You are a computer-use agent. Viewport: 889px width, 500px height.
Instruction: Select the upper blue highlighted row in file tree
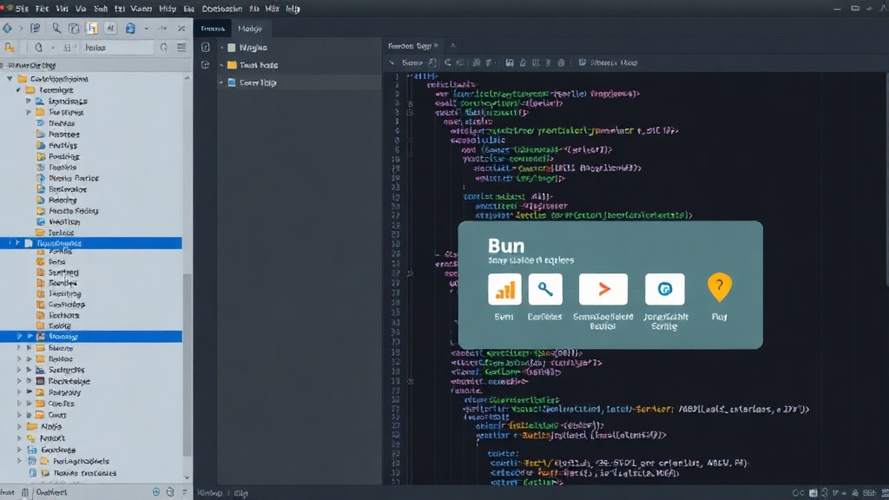(x=90, y=243)
